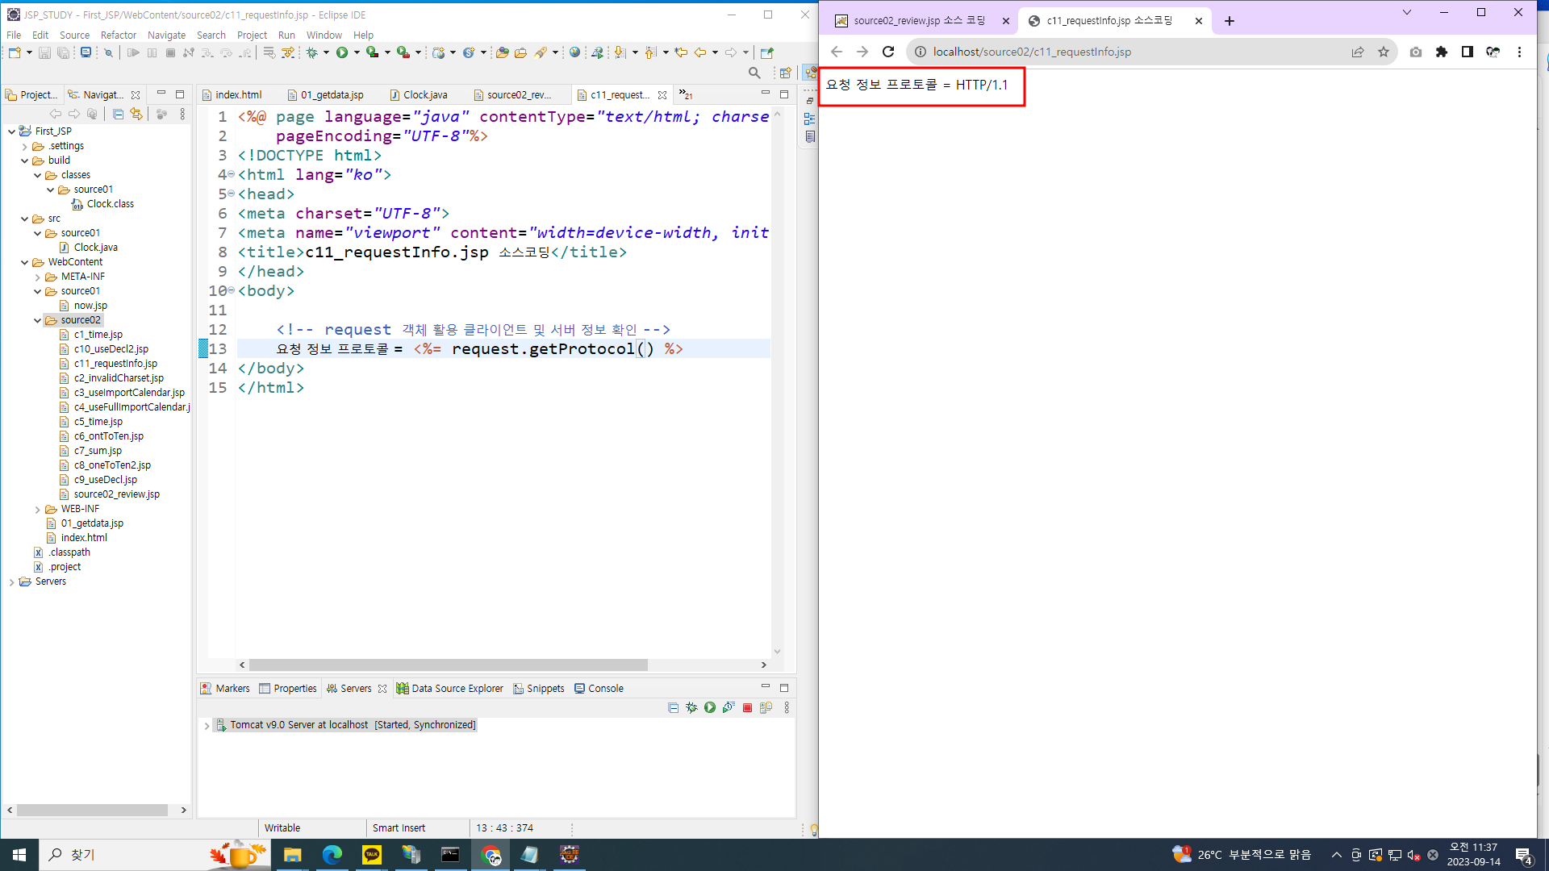Click the Save disk icon
The height and width of the screenshot is (871, 1549).
coord(44,52)
